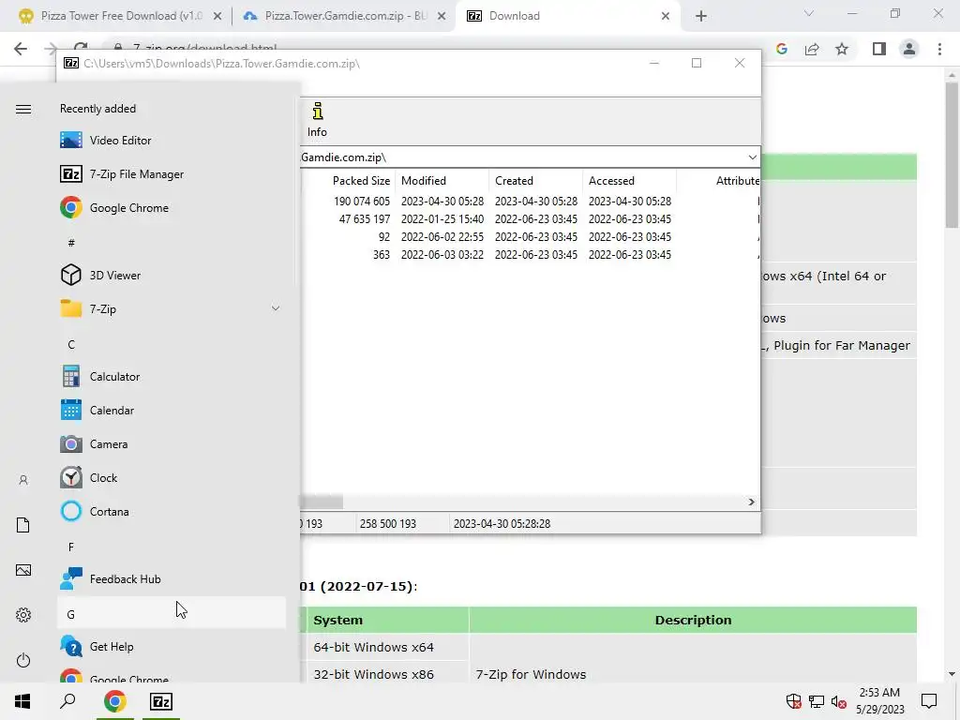Image resolution: width=960 pixels, height=720 pixels.
Task: Share this page via Chrome share icon
Action: coord(812,49)
